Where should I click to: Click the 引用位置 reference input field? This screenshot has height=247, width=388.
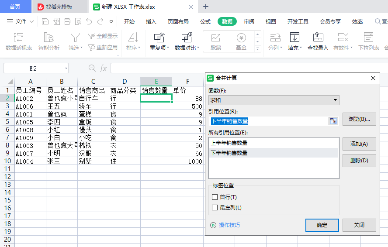tap(268, 121)
